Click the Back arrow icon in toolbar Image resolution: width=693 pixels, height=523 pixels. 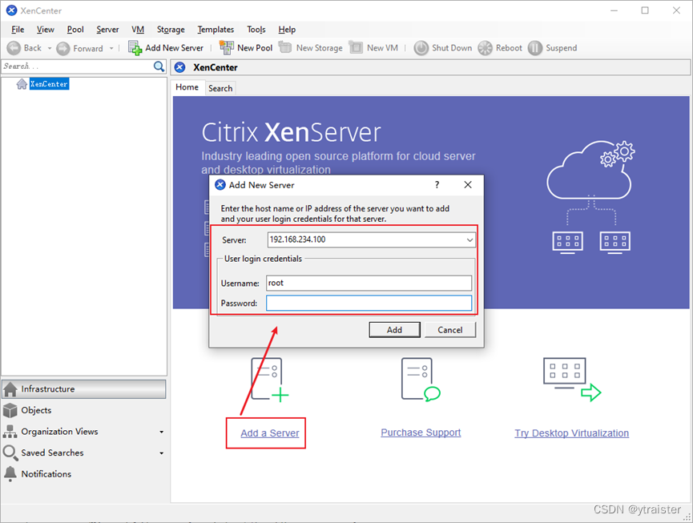point(14,48)
